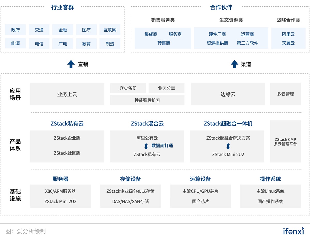Select the 容灾备份 scenario box
The image size is (310, 238).
(128, 88)
